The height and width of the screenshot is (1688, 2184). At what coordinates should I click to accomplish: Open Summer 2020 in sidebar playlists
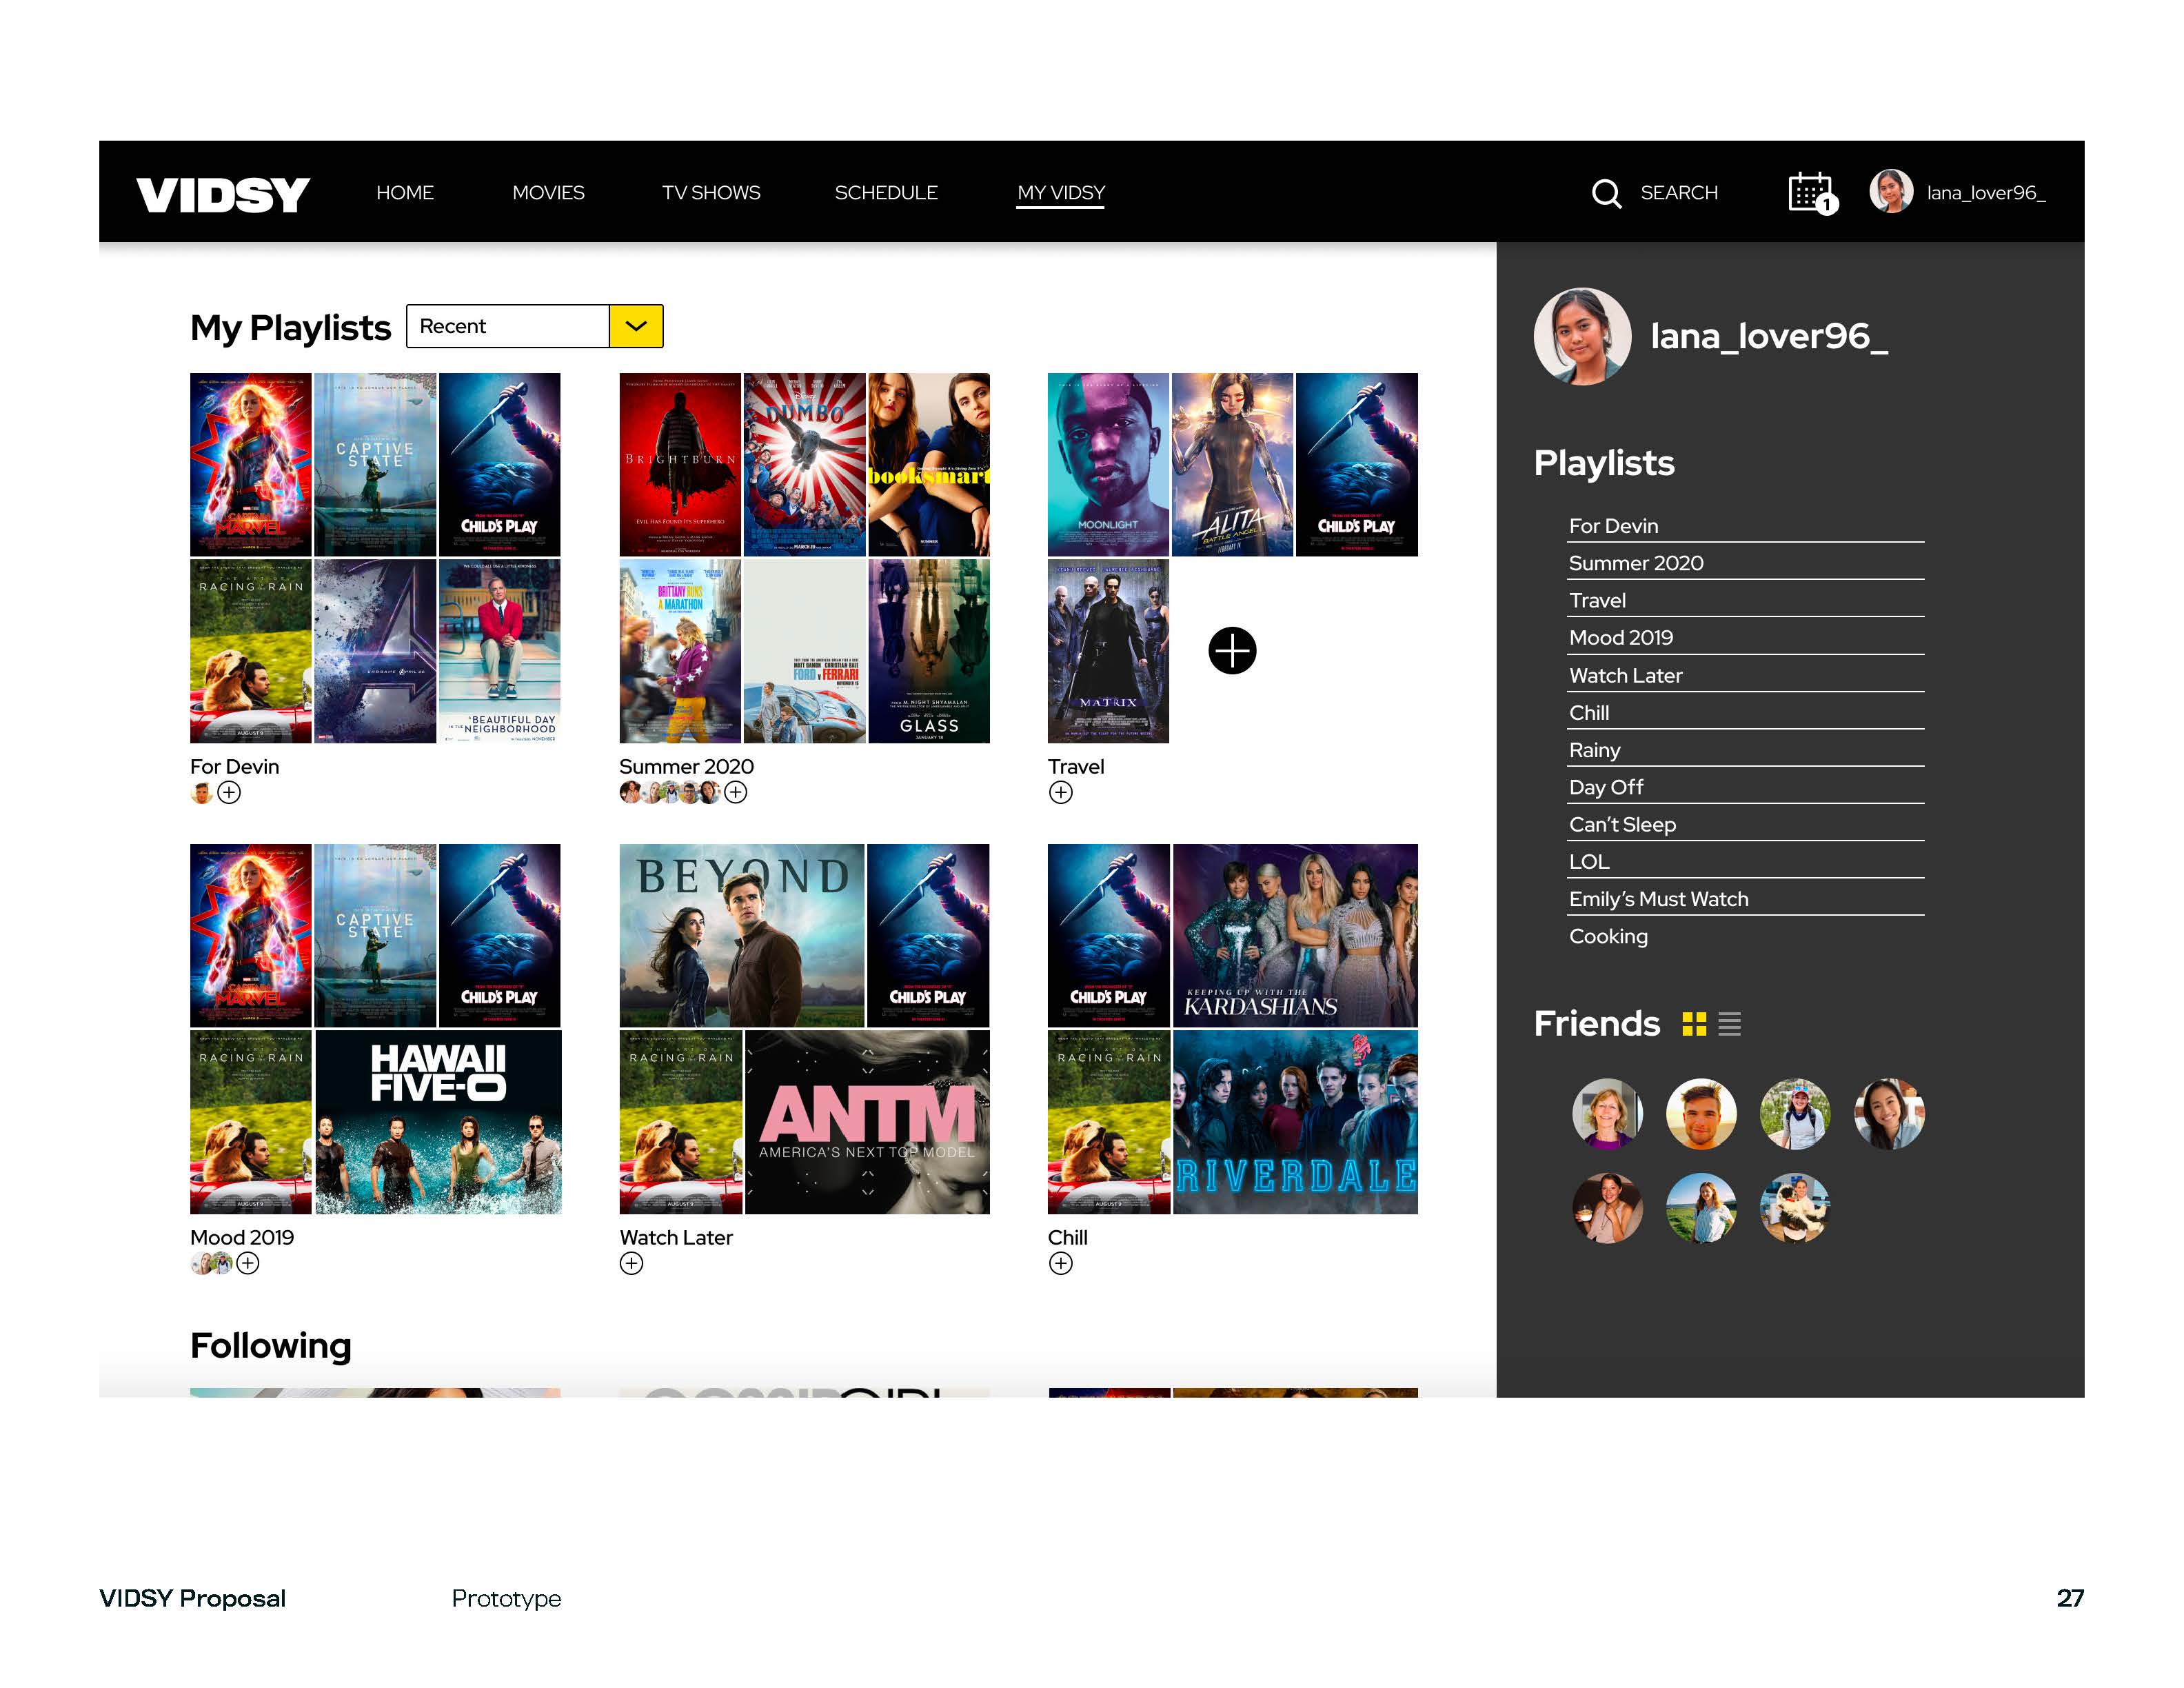[1745, 563]
